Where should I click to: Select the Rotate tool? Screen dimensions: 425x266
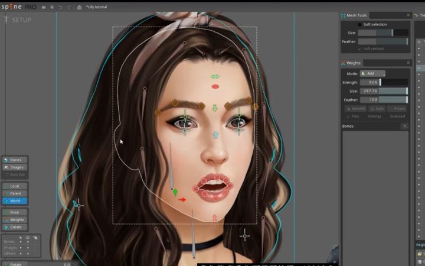pyautogui.click(x=15, y=264)
